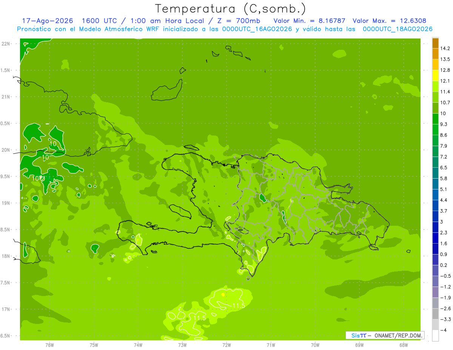Click the "21N" latitude axis label
This screenshot has width=453, height=350.
pos(6,97)
